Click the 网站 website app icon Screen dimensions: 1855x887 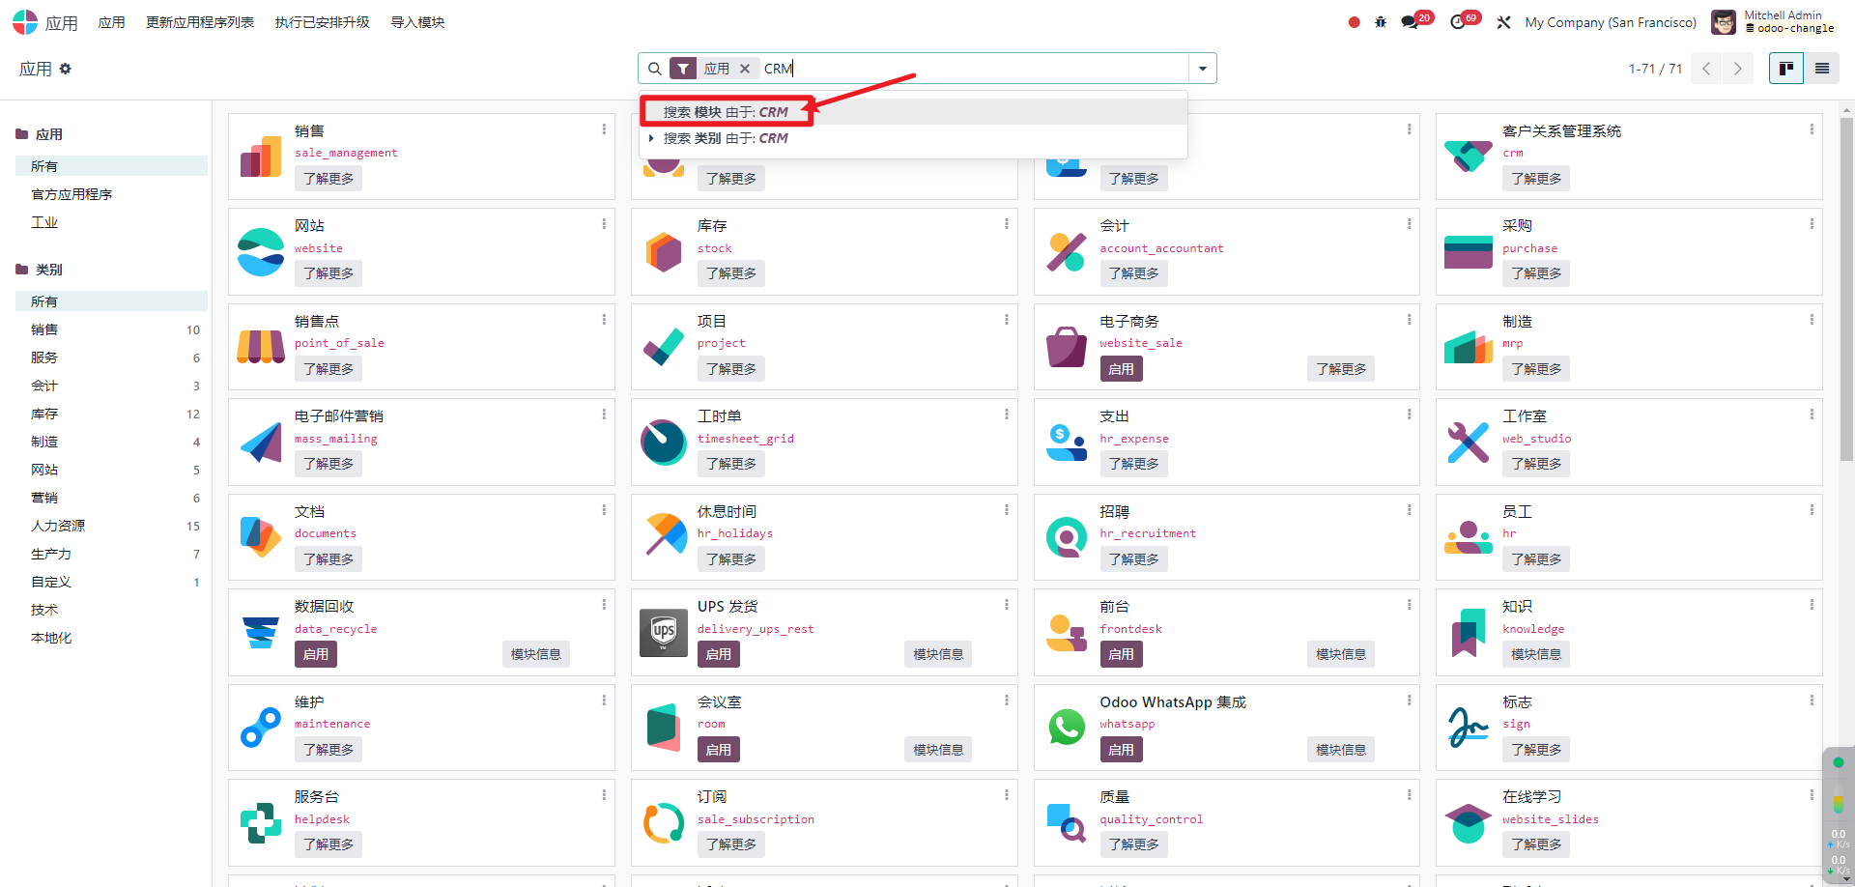click(261, 251)
